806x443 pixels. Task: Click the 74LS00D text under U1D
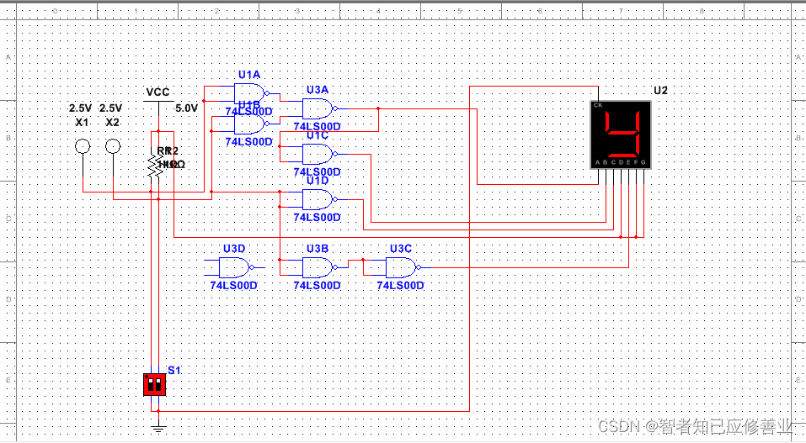(317, 217)
